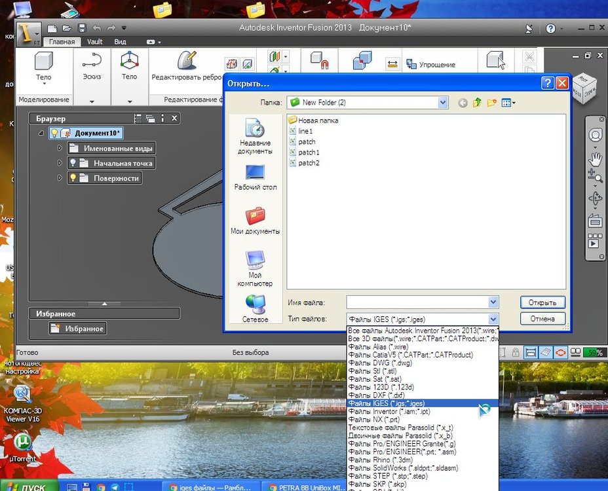608x491 pixels.
Task: Open Недавние документы in the places bar
Action: click(255, 136)
